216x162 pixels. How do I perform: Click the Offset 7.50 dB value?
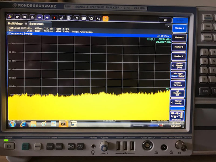[x=44, y=29]
